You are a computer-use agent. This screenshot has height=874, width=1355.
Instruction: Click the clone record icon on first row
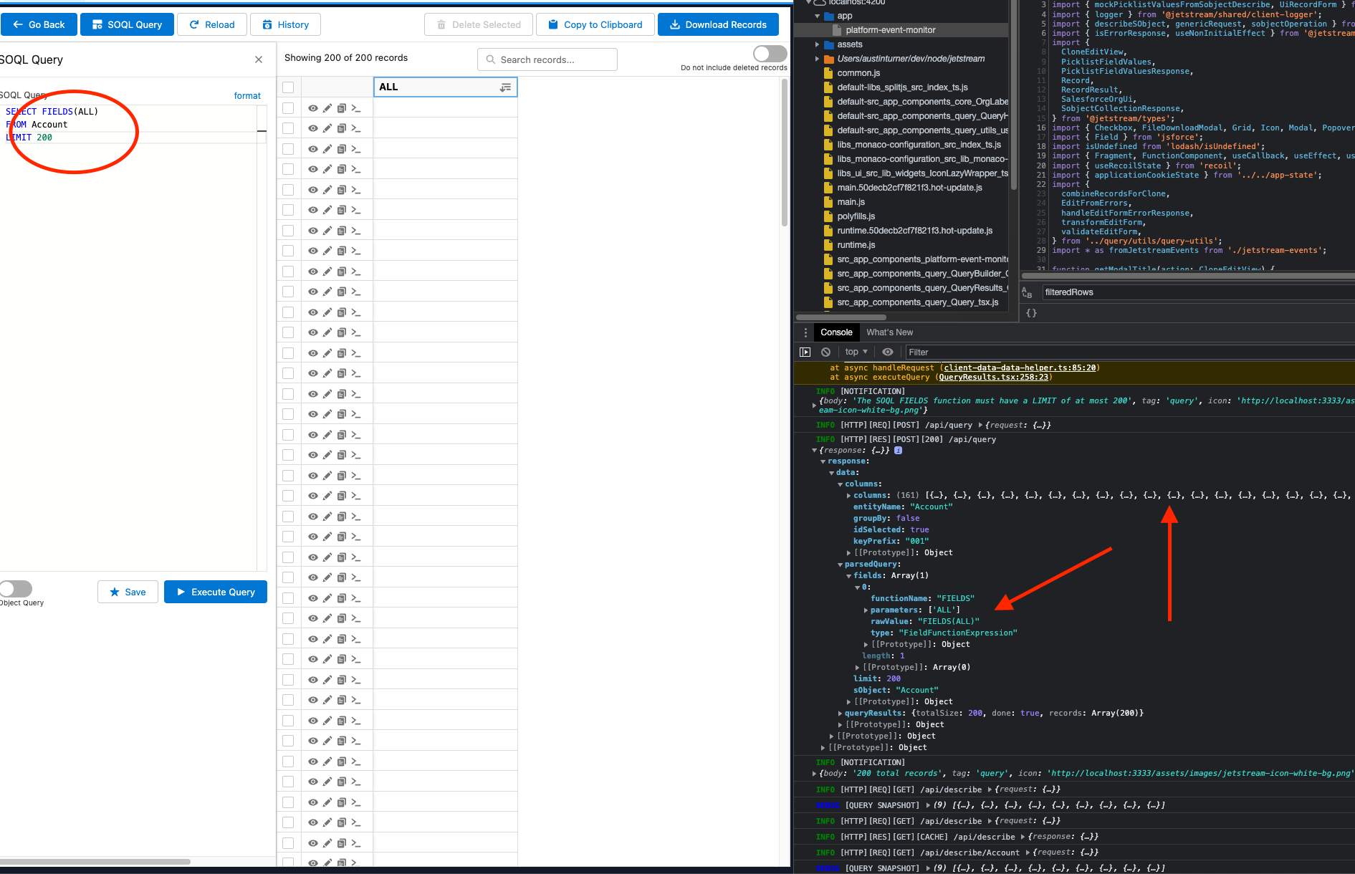342,107
